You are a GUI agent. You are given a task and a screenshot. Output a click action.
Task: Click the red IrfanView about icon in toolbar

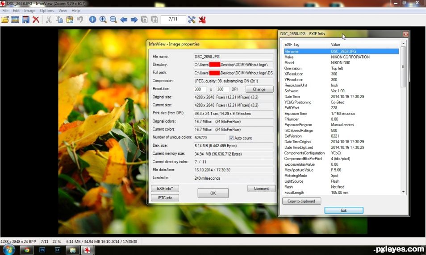click(202, 20)
